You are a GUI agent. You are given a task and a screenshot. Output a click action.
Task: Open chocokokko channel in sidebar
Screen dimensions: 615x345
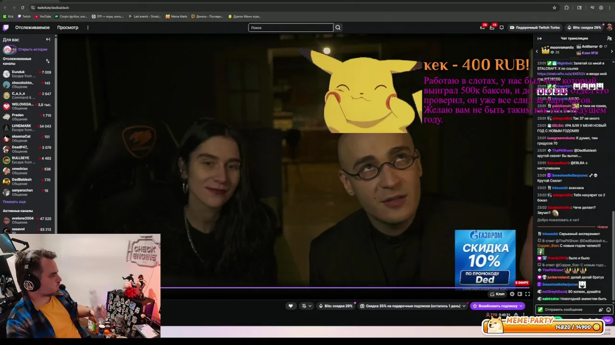pyautogui.click(x=27, y=85)
